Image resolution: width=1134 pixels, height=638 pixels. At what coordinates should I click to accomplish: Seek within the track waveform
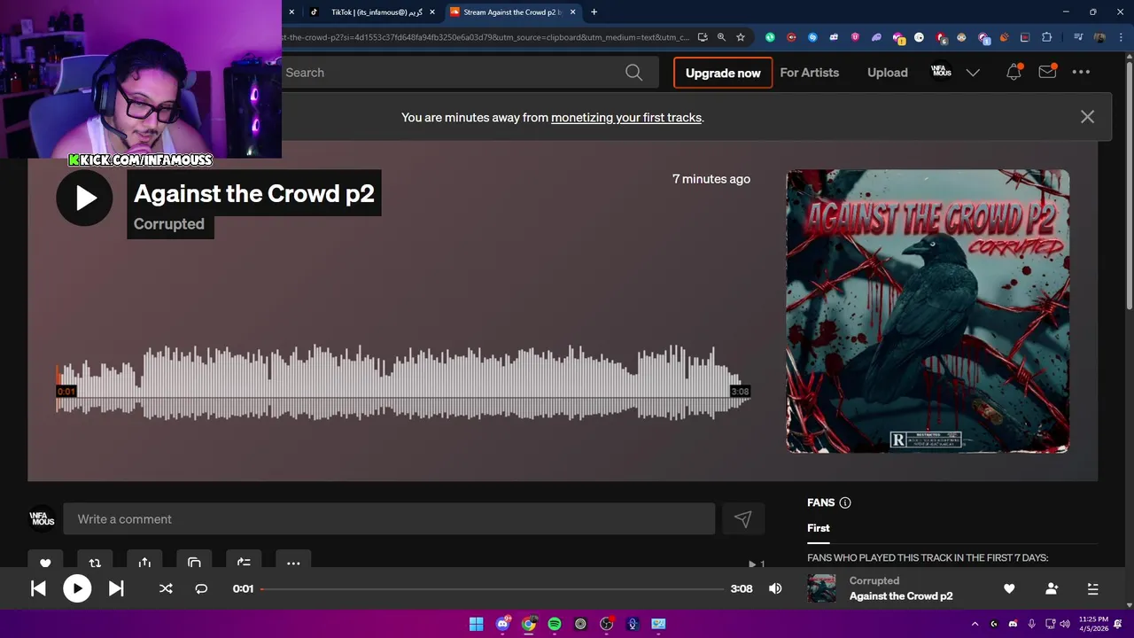click(403, 383)
